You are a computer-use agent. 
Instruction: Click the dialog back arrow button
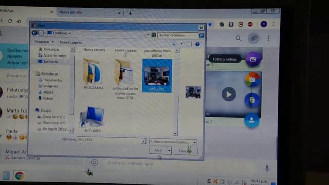pyautogui.click(x=34, y=33)
